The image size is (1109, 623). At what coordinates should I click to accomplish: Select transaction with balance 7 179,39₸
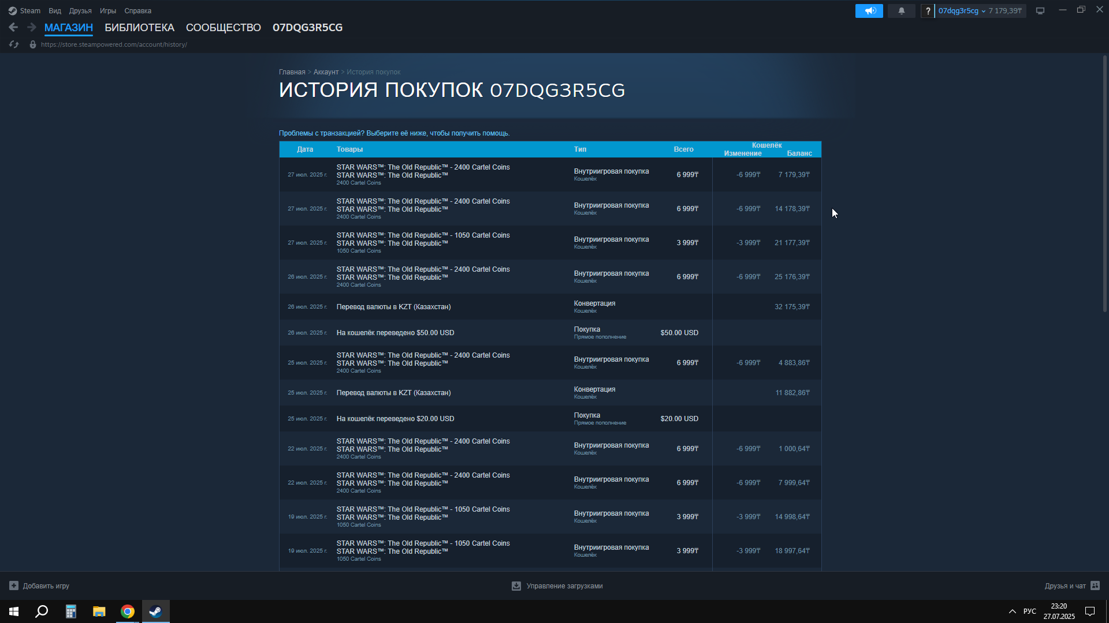550,175
